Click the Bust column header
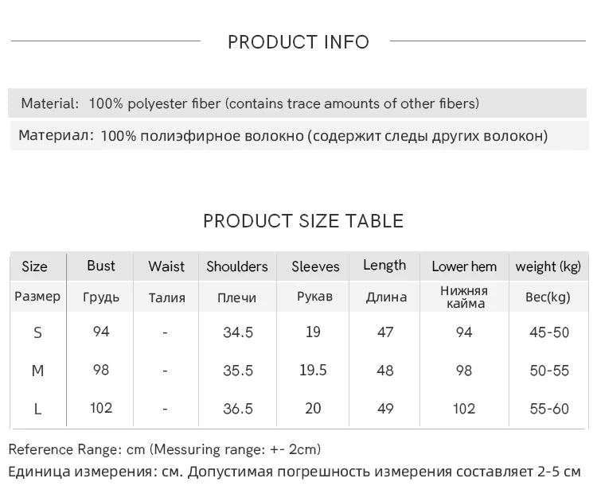This screenshot has width=597, height=501. click(x=101, y=266)
